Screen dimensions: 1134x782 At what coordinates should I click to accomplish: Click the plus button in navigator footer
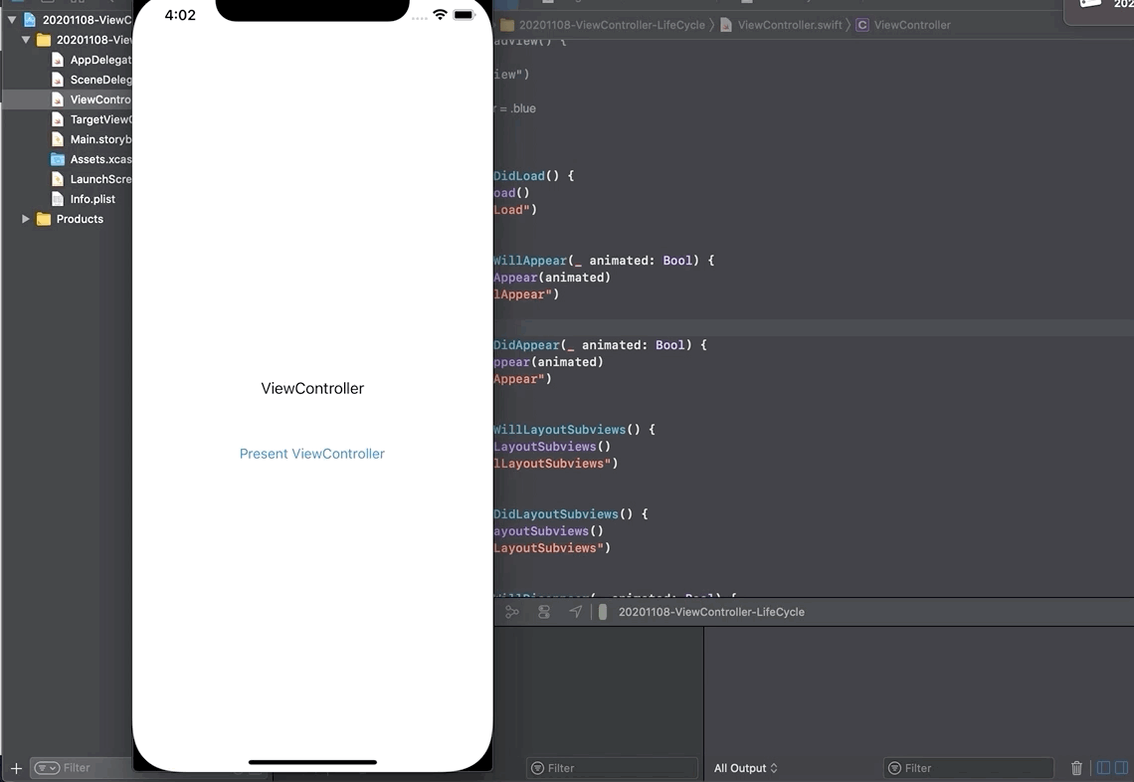click(16, 768)
